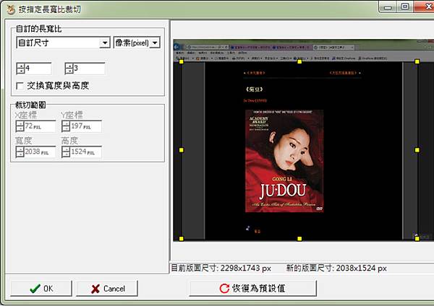Click the bottom-left crop handle

182,239
